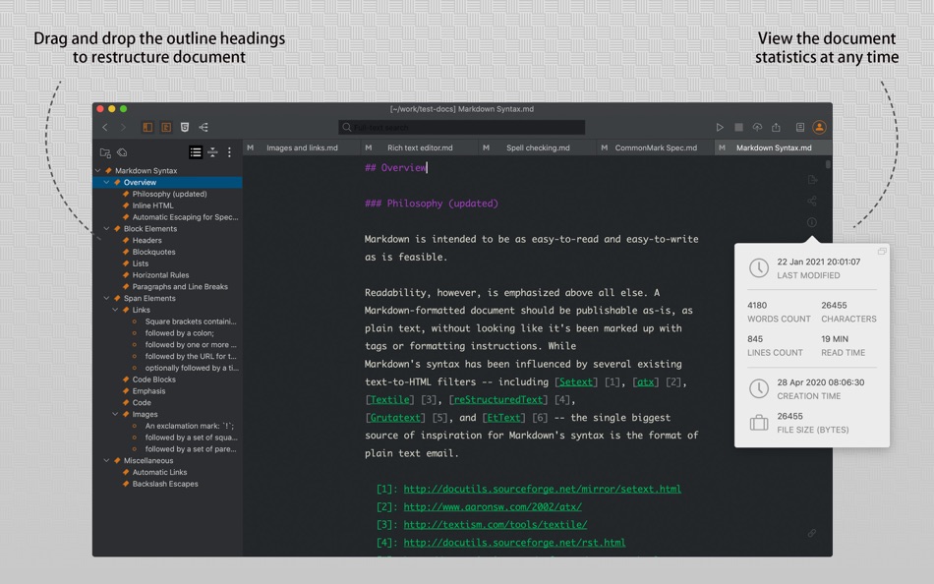Select Automatic Links outline heading
The image size is (934, 584).
pos(159,472)
